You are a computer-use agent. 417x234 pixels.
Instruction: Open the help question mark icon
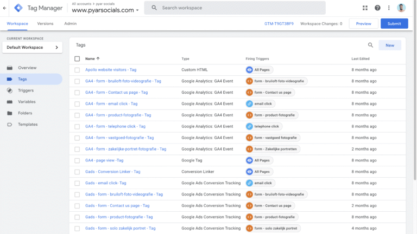[377, 8]
